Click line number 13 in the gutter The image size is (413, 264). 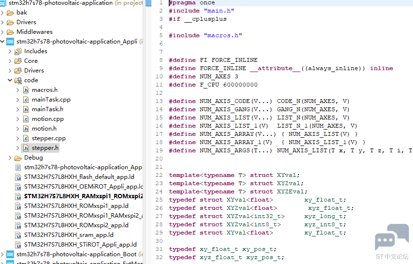tap(159, 101)
